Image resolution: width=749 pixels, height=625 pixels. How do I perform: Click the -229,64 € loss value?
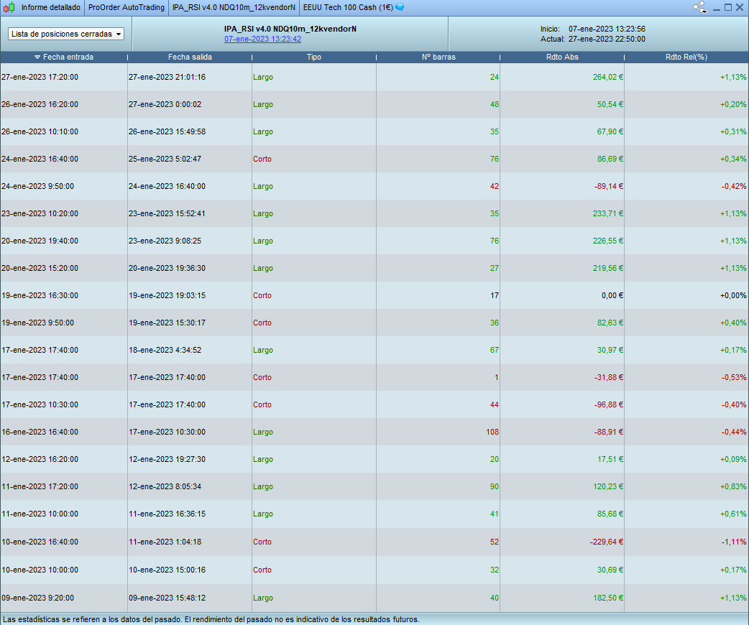607,542
